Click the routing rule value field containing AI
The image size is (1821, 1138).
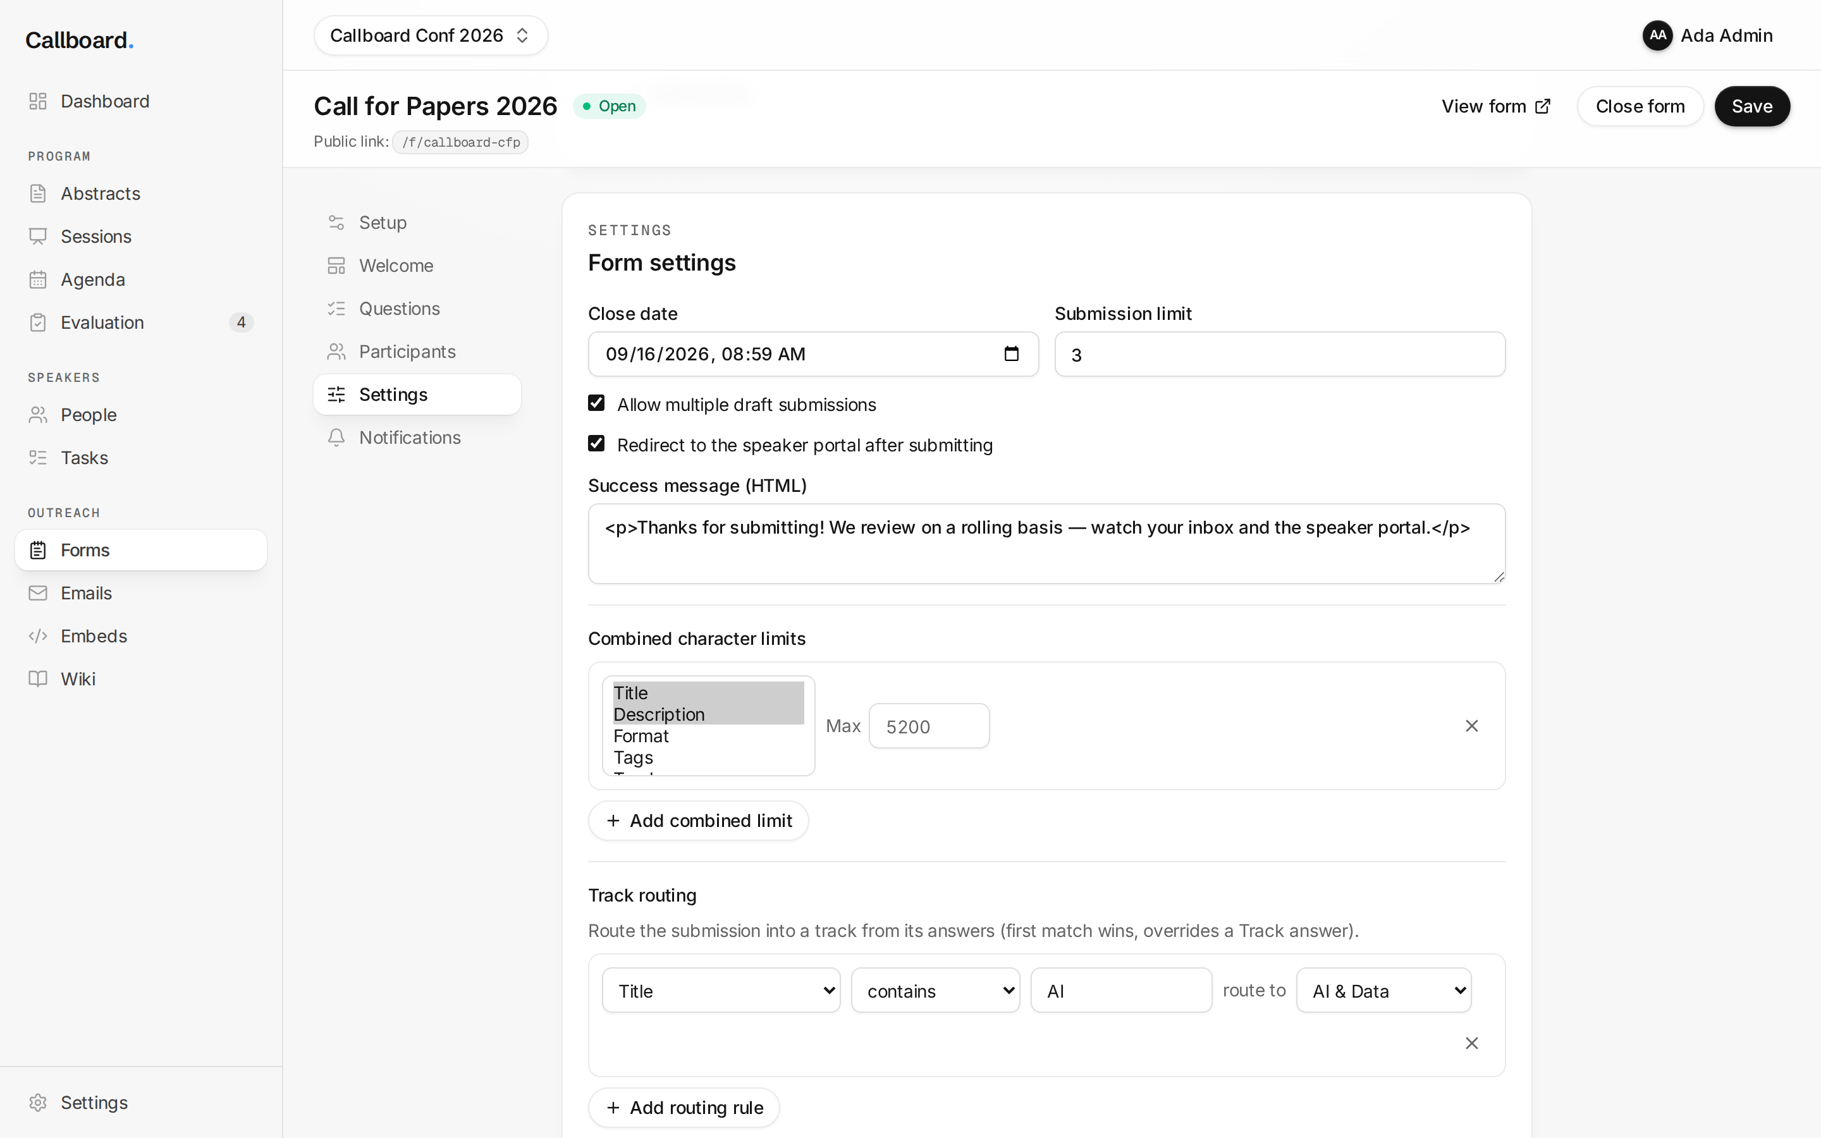pos(1120,991)
